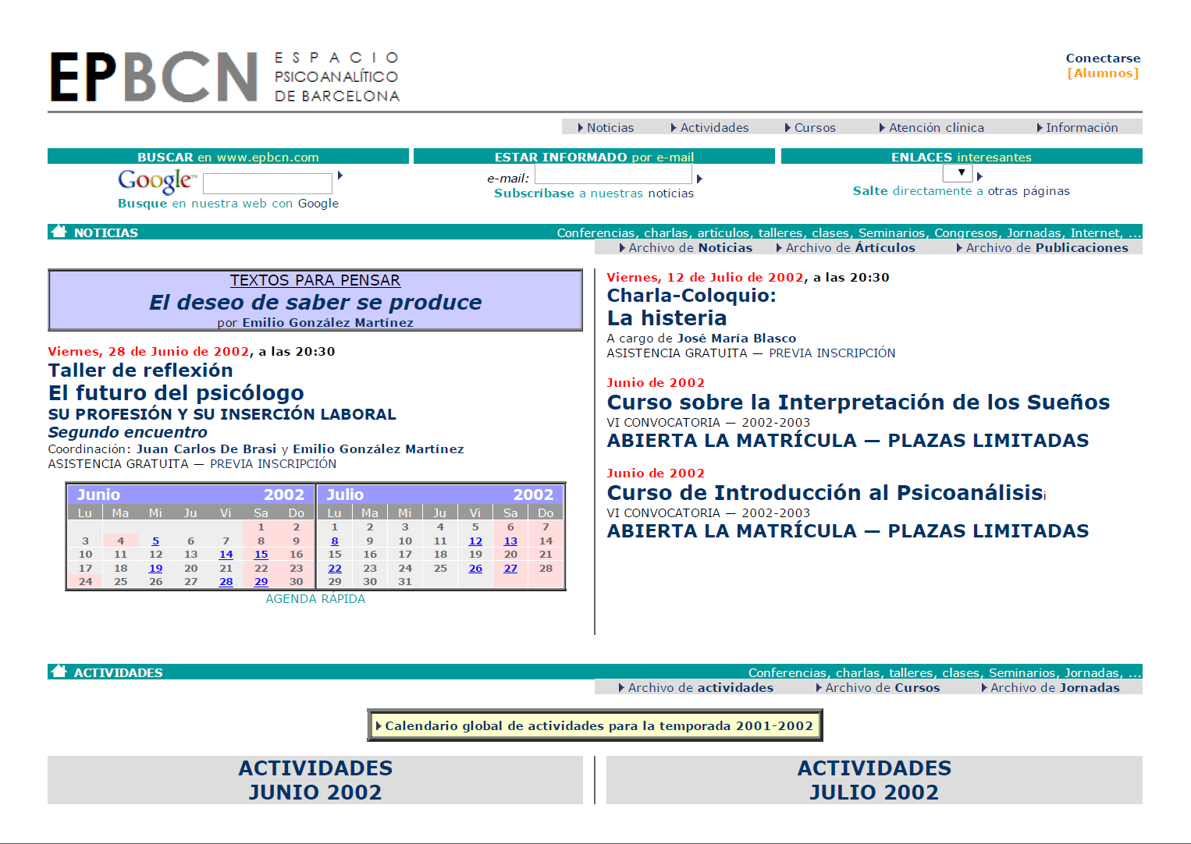Click the Google search submit arrow
The image size is (1191, 844).
(340, 176)
